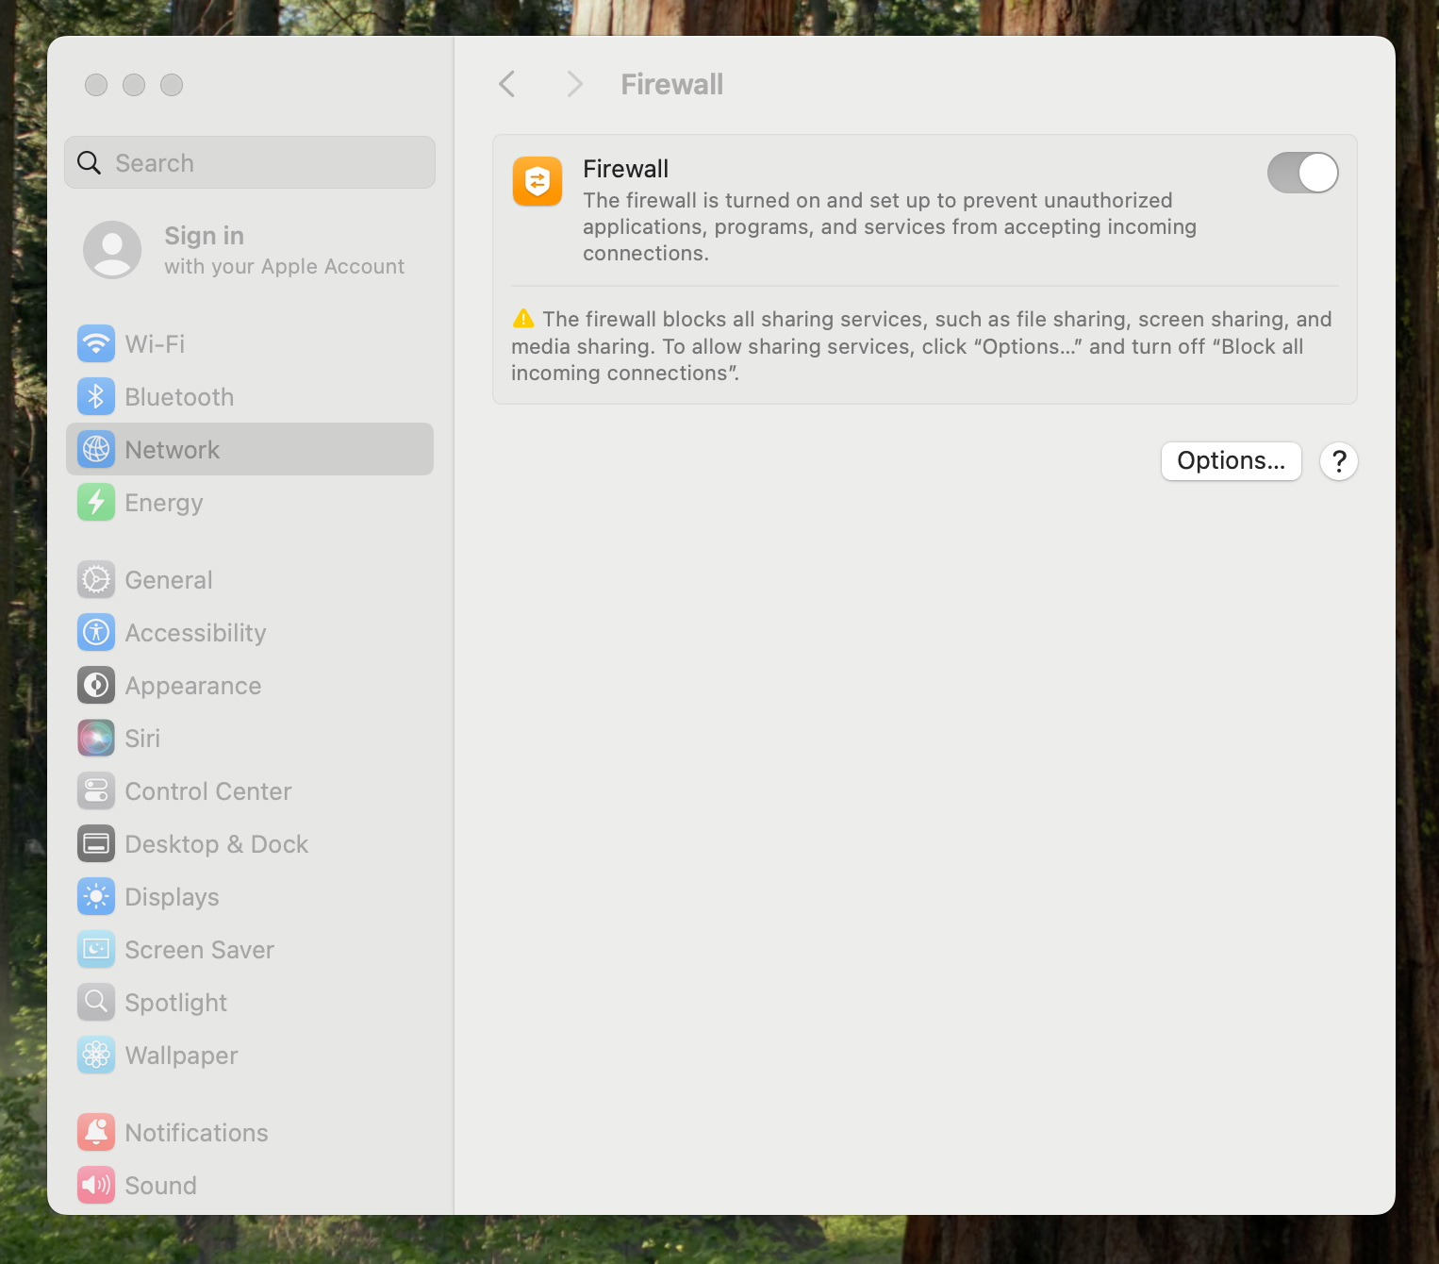Screen dimensions: 1439x1264
Task: Select Desktop & Dock in sidebar
Action: pyautogui.click(x=217, y=844)
